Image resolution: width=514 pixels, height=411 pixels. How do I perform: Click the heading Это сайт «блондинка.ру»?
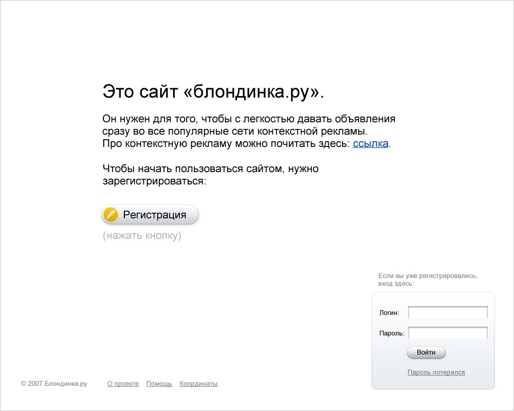tap(213, 92)
